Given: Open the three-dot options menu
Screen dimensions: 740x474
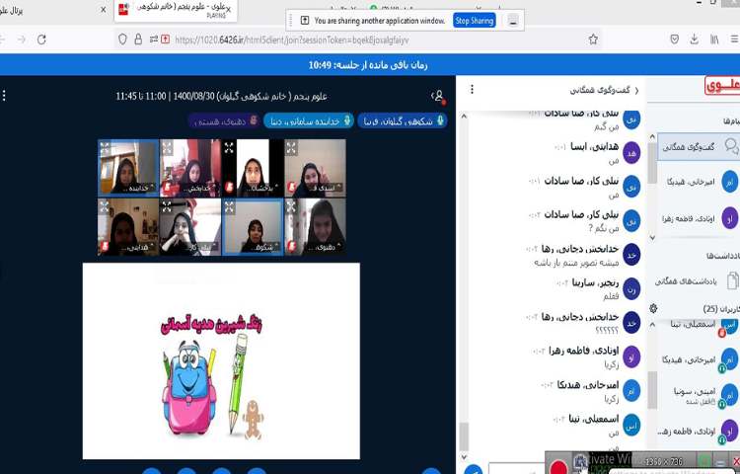Looking at the screenshot, I should (5, 96).
